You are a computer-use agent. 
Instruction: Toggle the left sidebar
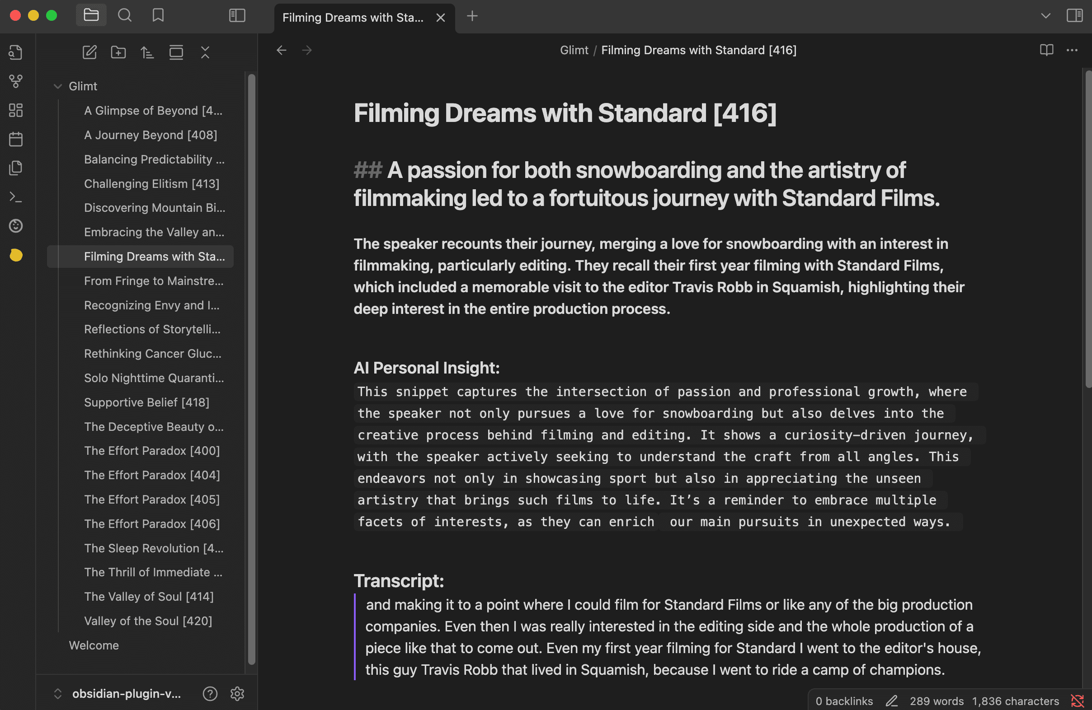(237, 16)
